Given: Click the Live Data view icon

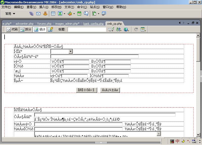Looking at the screenshot, I should point(50,29).
